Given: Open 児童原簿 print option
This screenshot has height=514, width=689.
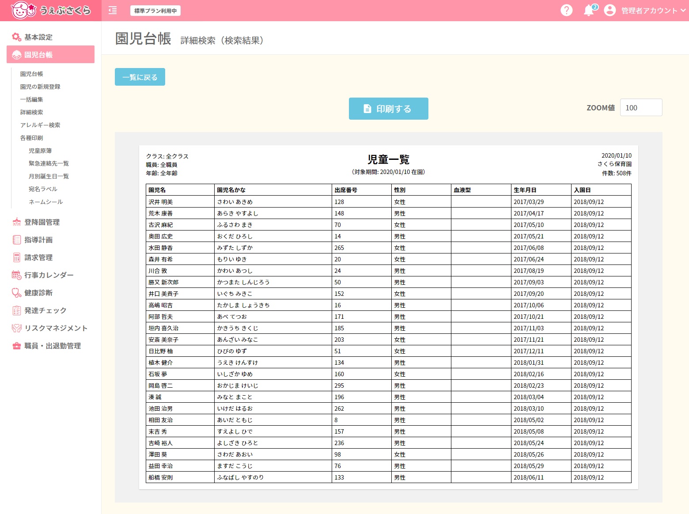Looking at the screenshot, I should pyautogui.click(x=40, y=151).
